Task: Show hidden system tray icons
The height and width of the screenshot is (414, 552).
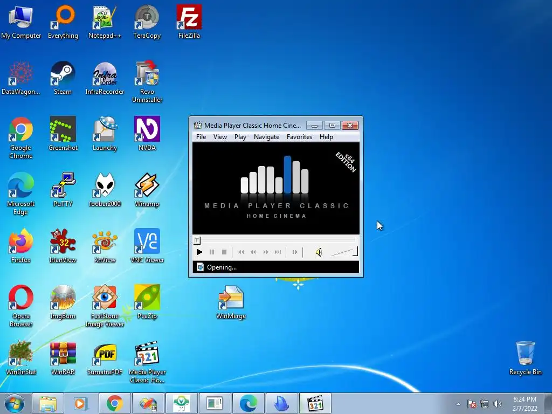Action: tap(458, 404)
